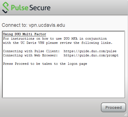Click the resize grip in the window corner
This screenshot has width=128, height=117.
[125, 114]
